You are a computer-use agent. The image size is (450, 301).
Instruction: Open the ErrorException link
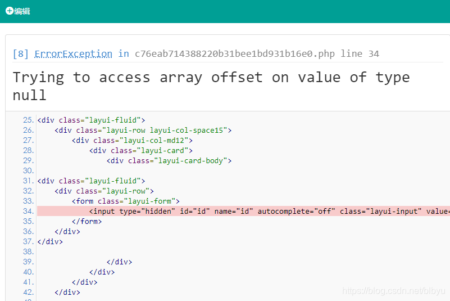(73, 54)
